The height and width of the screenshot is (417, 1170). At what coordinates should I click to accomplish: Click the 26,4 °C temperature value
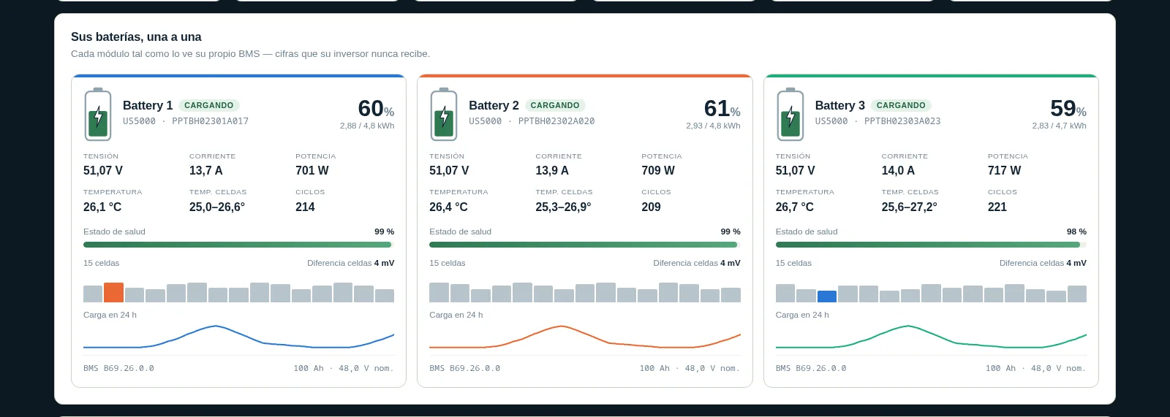(x=448, y=207)
